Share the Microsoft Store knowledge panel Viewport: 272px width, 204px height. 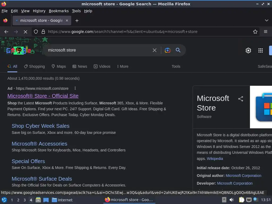pos(241,99)
